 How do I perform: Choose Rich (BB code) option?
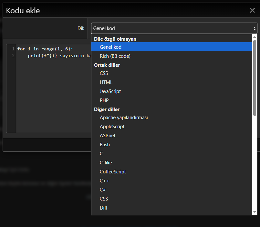pos(172,56)
